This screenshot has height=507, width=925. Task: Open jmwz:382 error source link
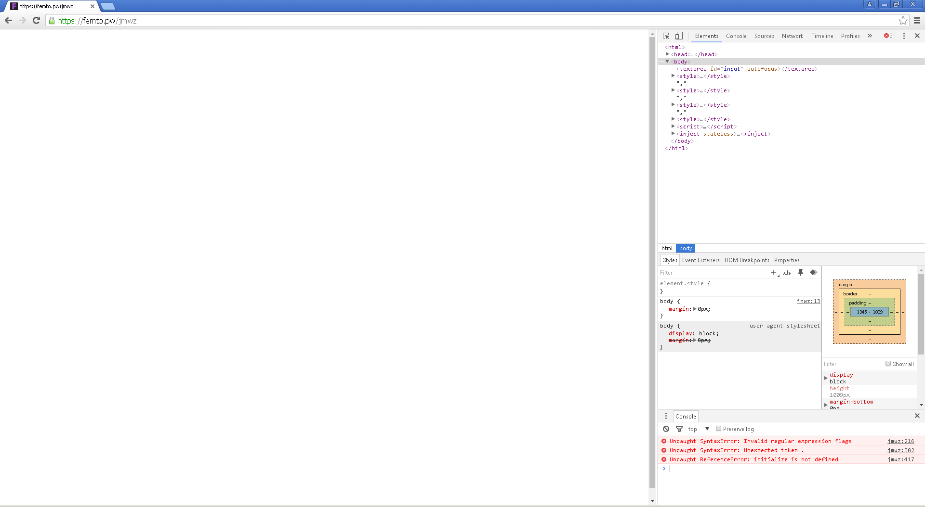901,450
